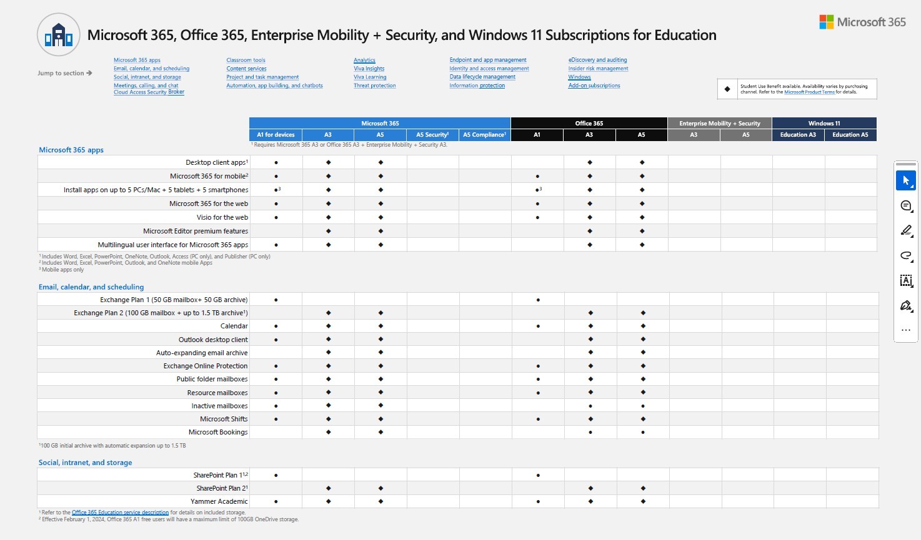The height and width of the screenshot is (540, 921).
Task: Click the Microsoft 365 logo at top right
Action: (x=862, y=22)
